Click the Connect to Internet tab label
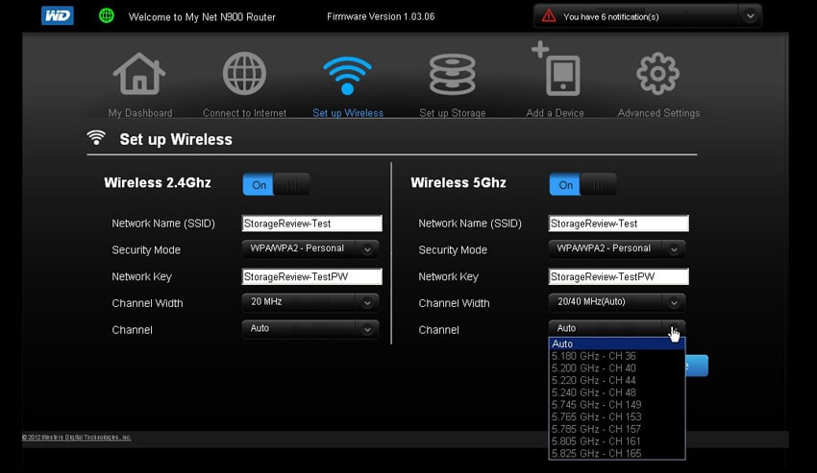 [x=244, y=113]
